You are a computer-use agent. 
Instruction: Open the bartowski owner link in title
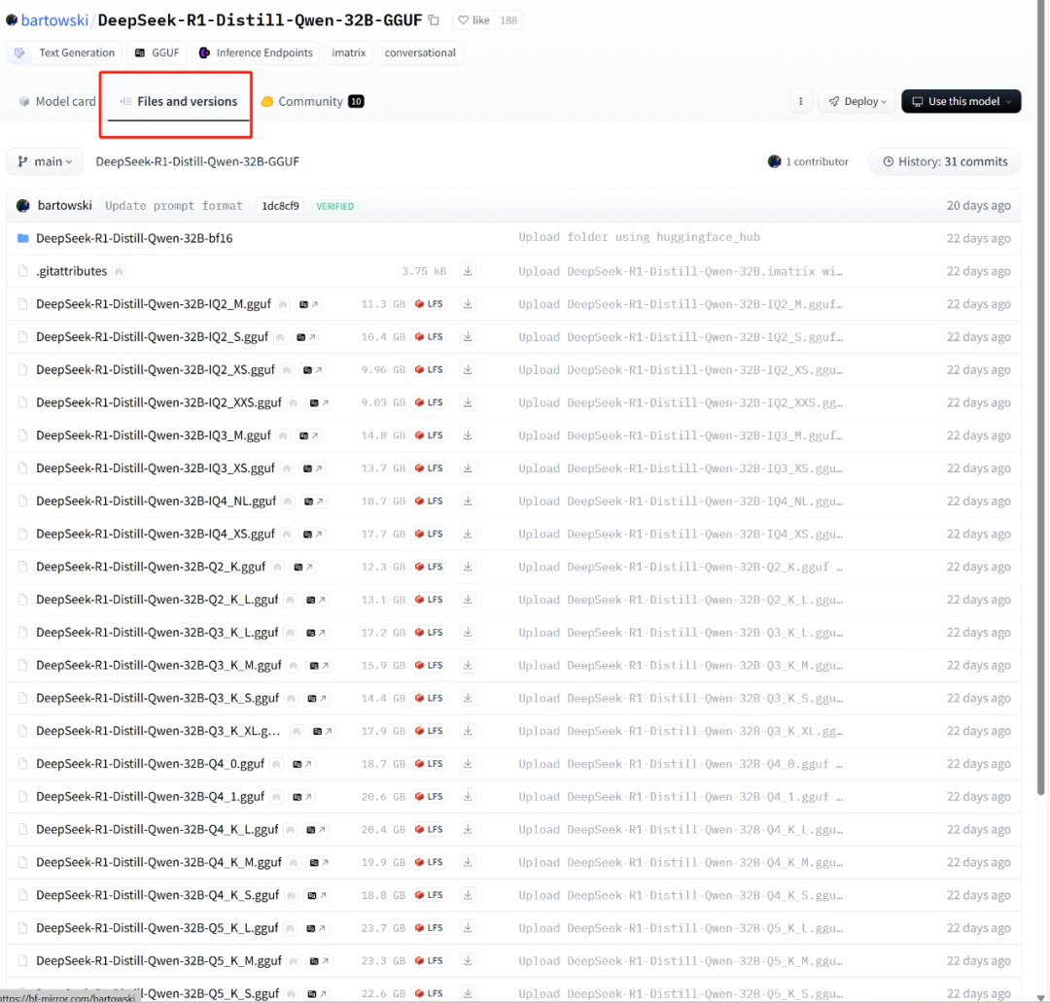coord(54,20)
